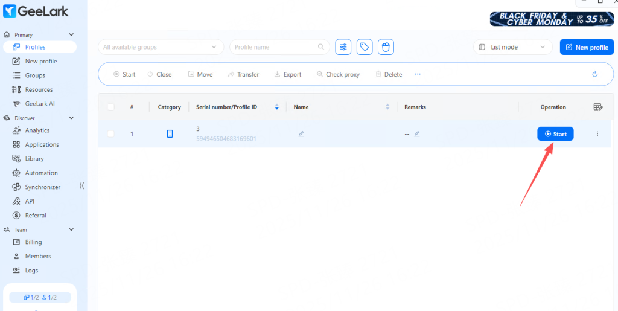This screenshot has height=311, width=618.
Task: Tick the checkbox for profile row 1
Action: tap(110, 134)
